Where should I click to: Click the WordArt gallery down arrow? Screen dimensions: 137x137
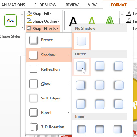pos(122,21)
